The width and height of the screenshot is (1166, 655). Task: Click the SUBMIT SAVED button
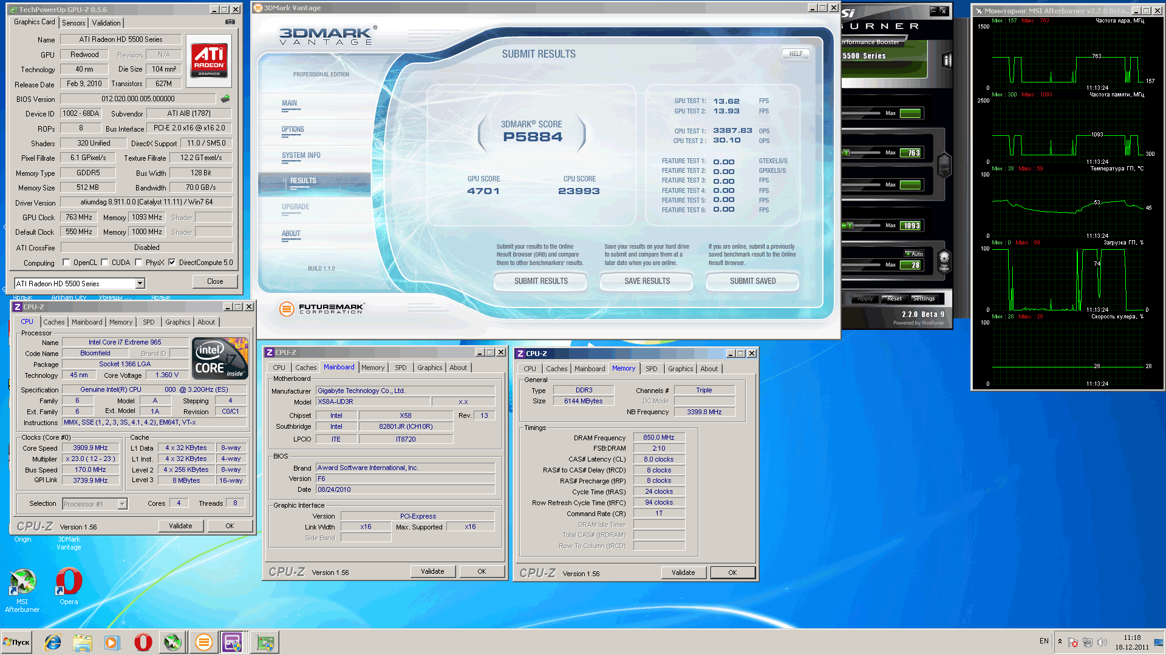coord(752,281)
